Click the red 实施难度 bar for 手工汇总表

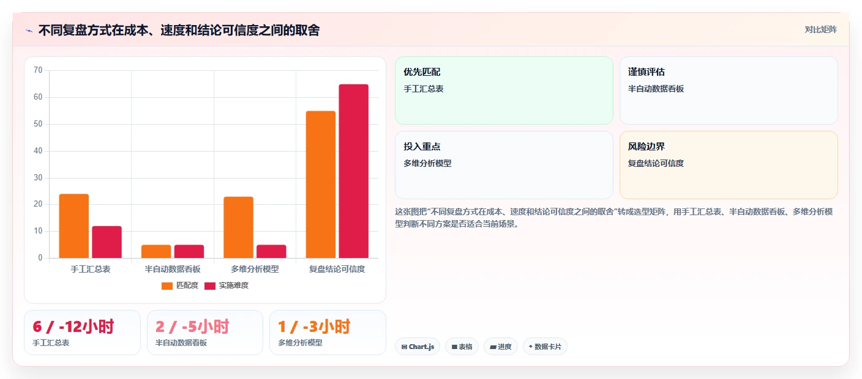click(107, 242)
